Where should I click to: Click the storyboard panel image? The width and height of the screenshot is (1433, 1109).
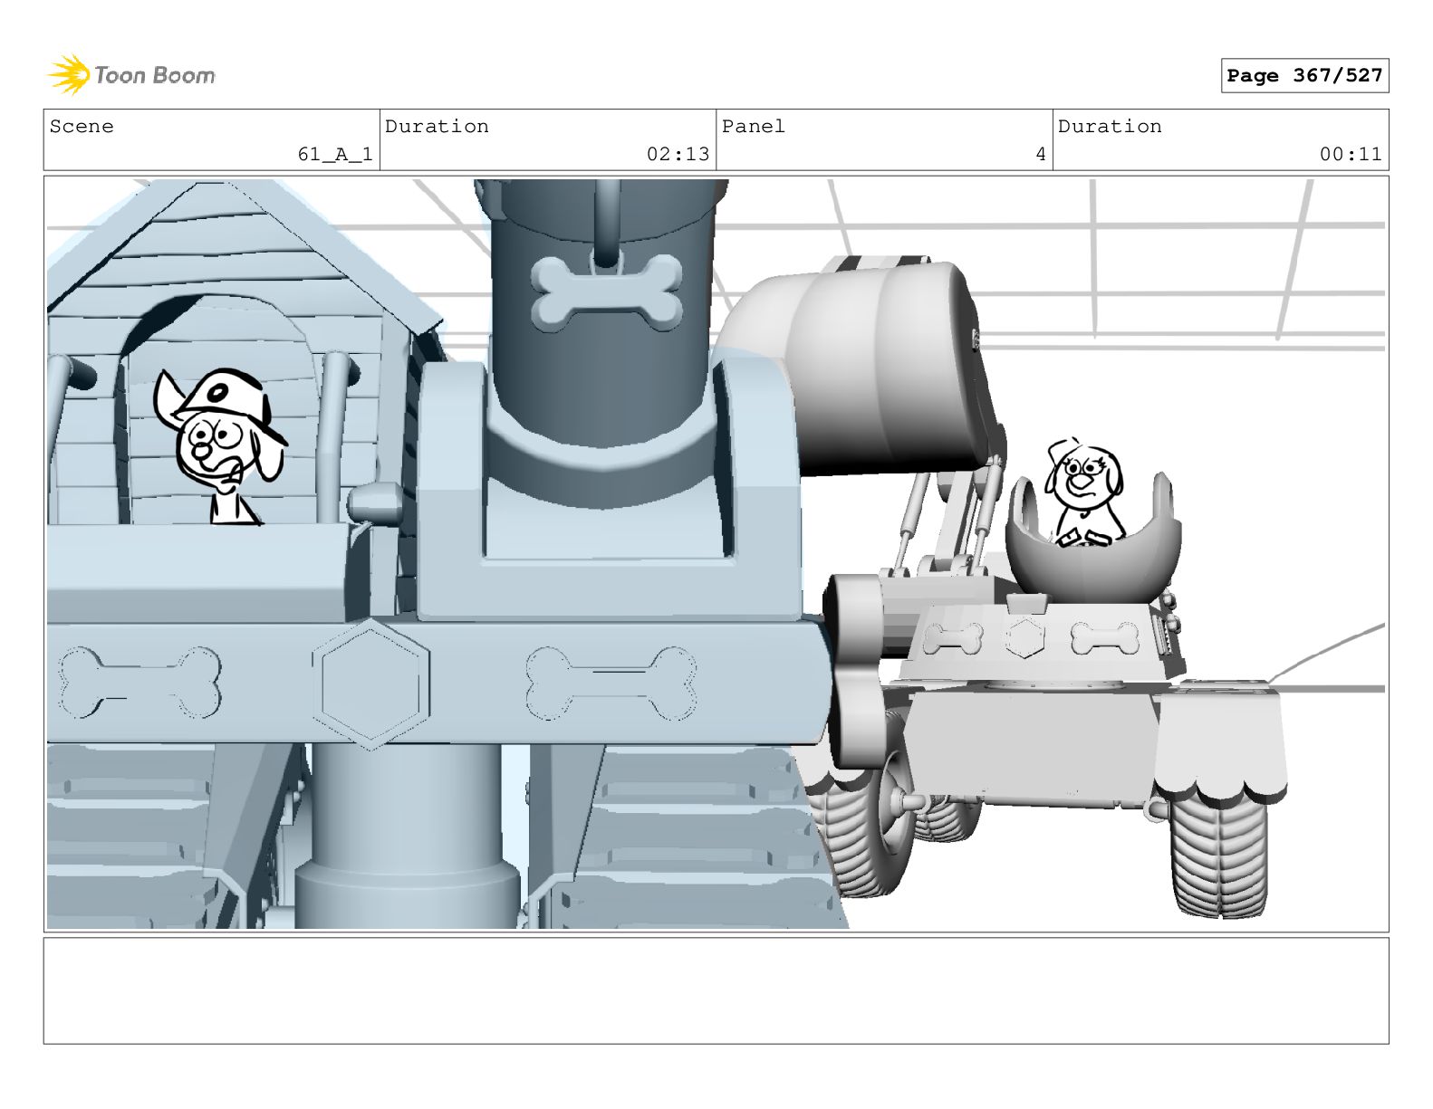716,554
